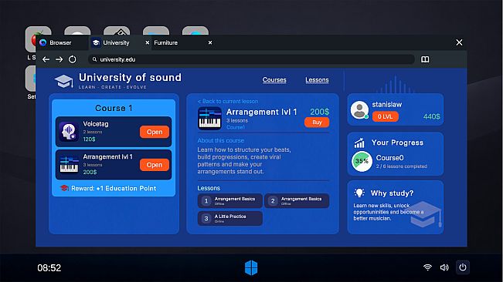Click the 200$ price in course details
Screen dimensions: 503x282
(x=320, y=112)
